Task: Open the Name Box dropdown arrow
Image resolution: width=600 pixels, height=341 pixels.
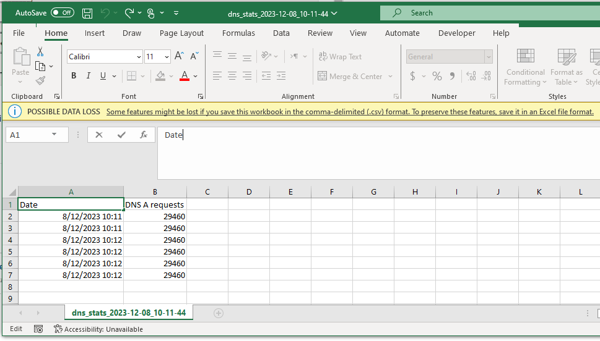Action: coord(55,135)
